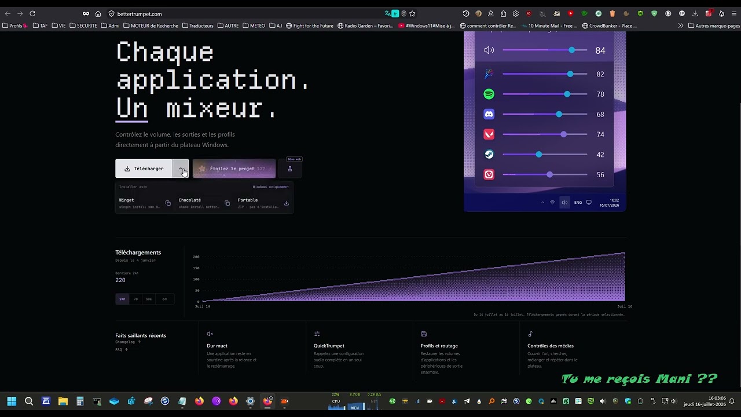This screenshot has height=417, width=741.
Task: Adjust the Spotify volume slider at 78
Action: 545,94
